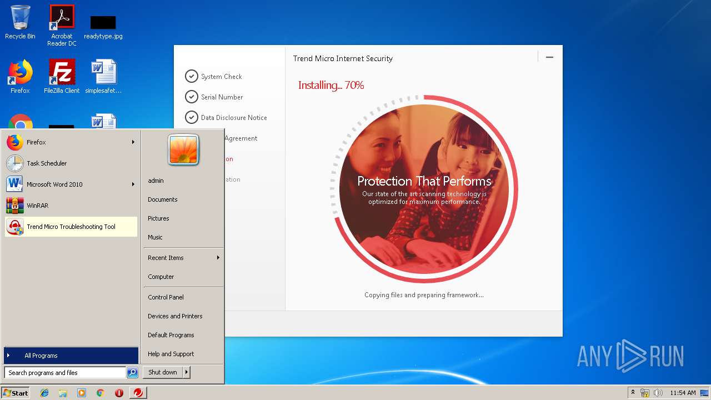
Task: Switch to Trend Micro installer taskbar item
Action: (x=138, y=393)
